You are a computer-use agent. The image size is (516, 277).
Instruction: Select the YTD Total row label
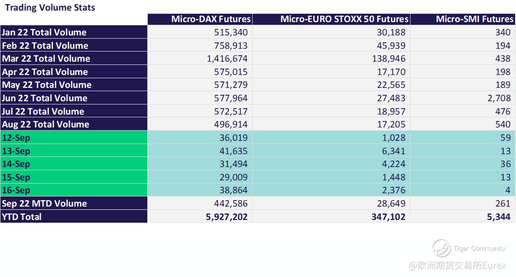coord(22,217)
